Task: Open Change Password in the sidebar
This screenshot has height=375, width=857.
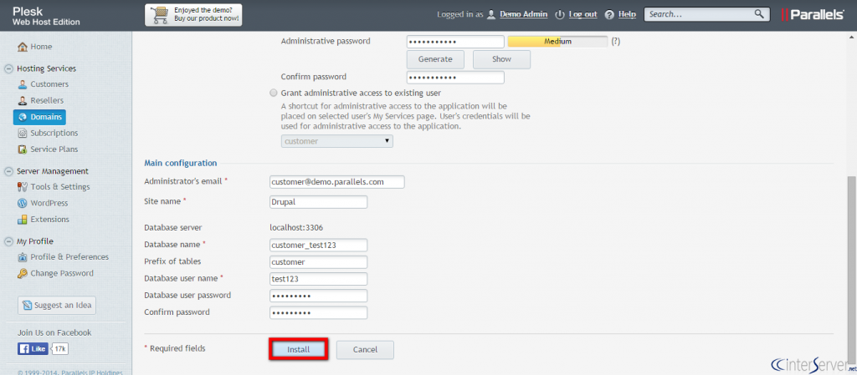Action: coord(62,274)
